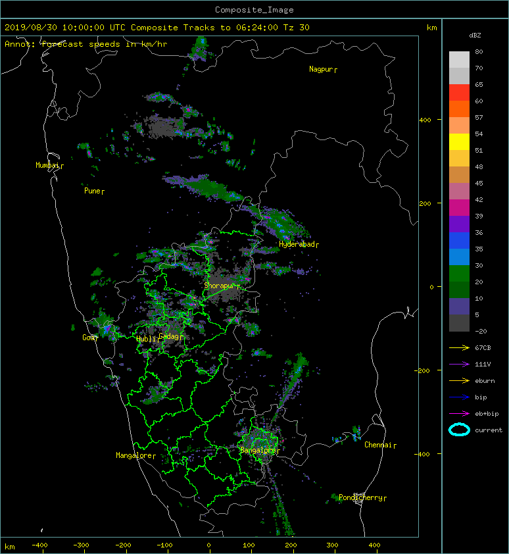
Task: Click the Pondicherry city label
Action: click(x=362, y=498)
